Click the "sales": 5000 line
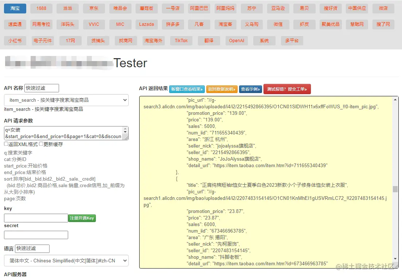This screenshot has width=402, height=278. [x=201, y=126]
